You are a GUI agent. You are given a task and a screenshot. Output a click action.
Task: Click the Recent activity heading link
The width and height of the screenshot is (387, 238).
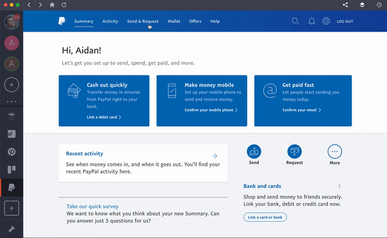pyautogui.click(x=84, y=154)
